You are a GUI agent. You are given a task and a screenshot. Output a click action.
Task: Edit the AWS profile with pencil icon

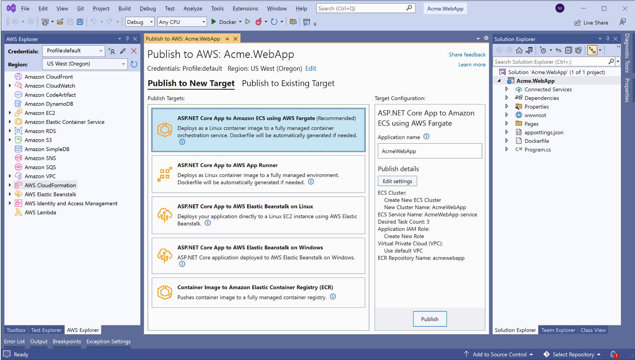click(123, 51)
